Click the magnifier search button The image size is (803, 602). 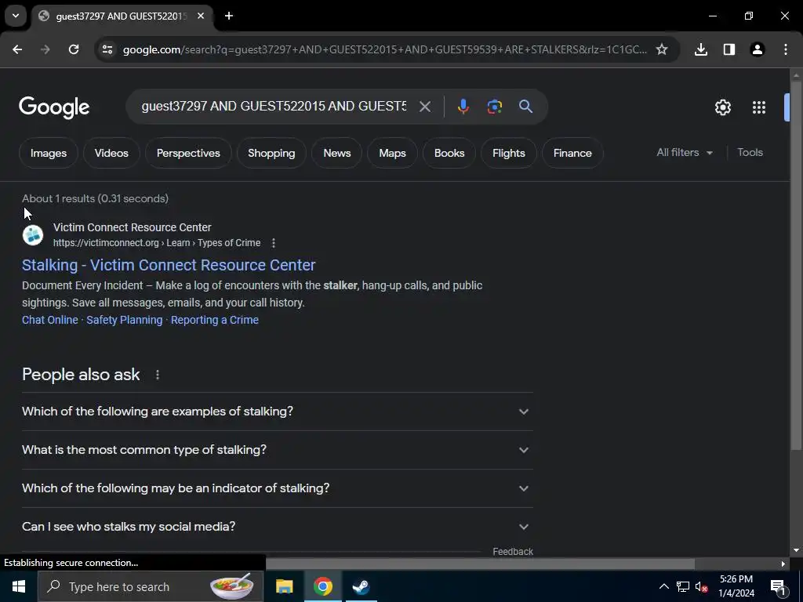point(525,107)
